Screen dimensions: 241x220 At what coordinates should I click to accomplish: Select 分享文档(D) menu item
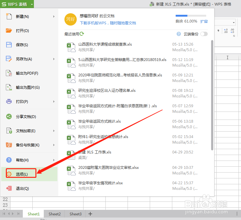pyautogui.click(x=29, y=116)
